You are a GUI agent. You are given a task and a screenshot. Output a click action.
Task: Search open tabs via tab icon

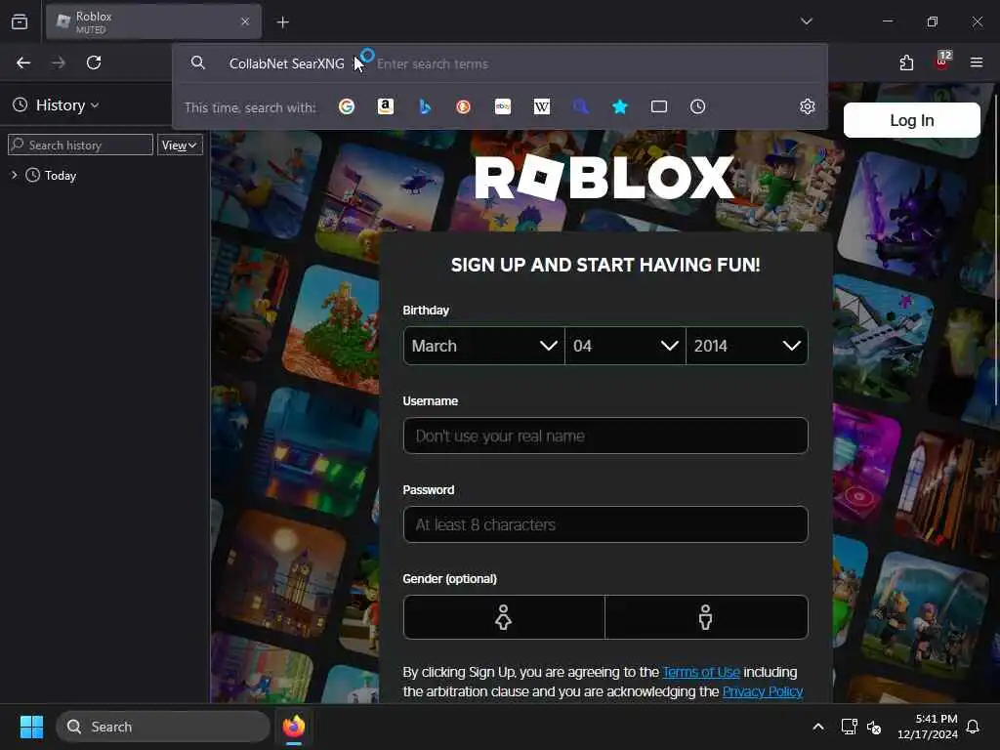click(x=659, y=106)
